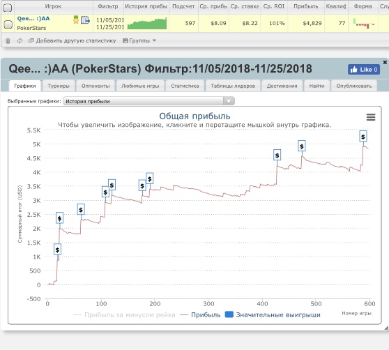Open the Оппоненты tab
Image resolution: width=389 pixels, height=350 pixels.
[x=96, y=86]
